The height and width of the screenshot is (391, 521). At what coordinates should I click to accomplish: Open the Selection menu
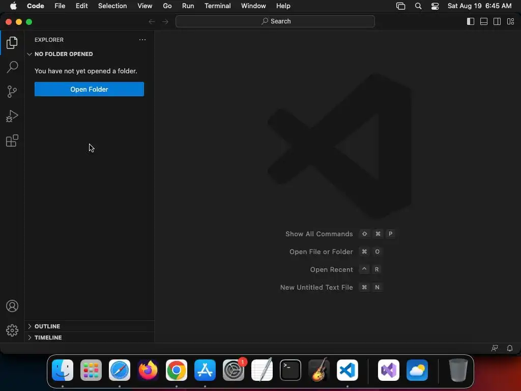112,6
